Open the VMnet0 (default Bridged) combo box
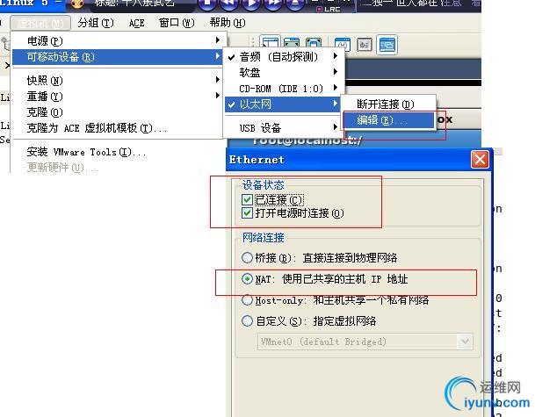 pyautogui.click(x=365, y=342)
